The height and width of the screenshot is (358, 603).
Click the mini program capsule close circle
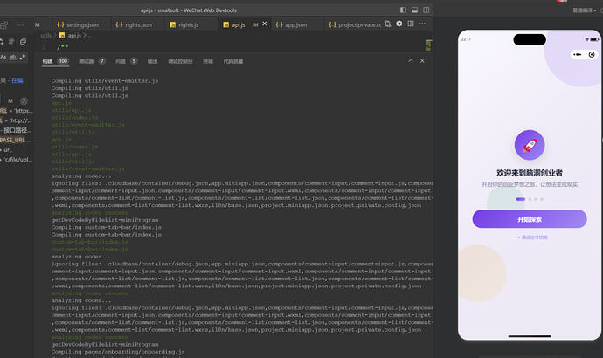coord(592,54)
